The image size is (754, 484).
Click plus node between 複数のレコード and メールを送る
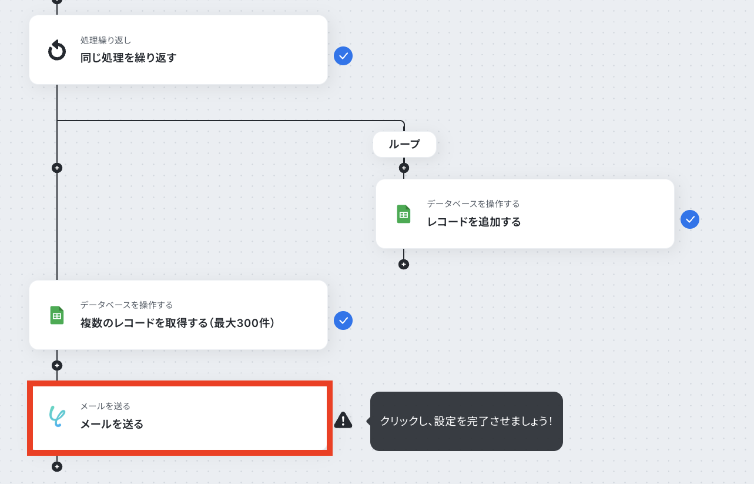coord(57,365)
